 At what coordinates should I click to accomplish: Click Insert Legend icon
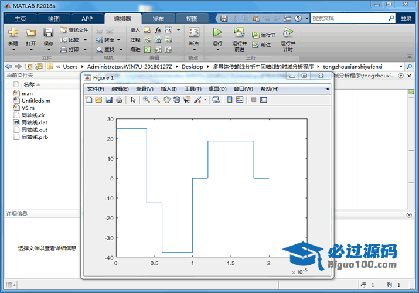pos(240,100)
